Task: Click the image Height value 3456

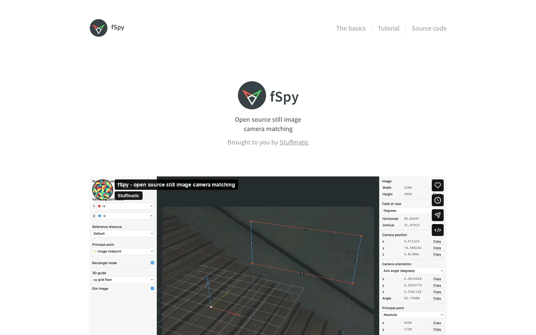Action: point(408,194)
